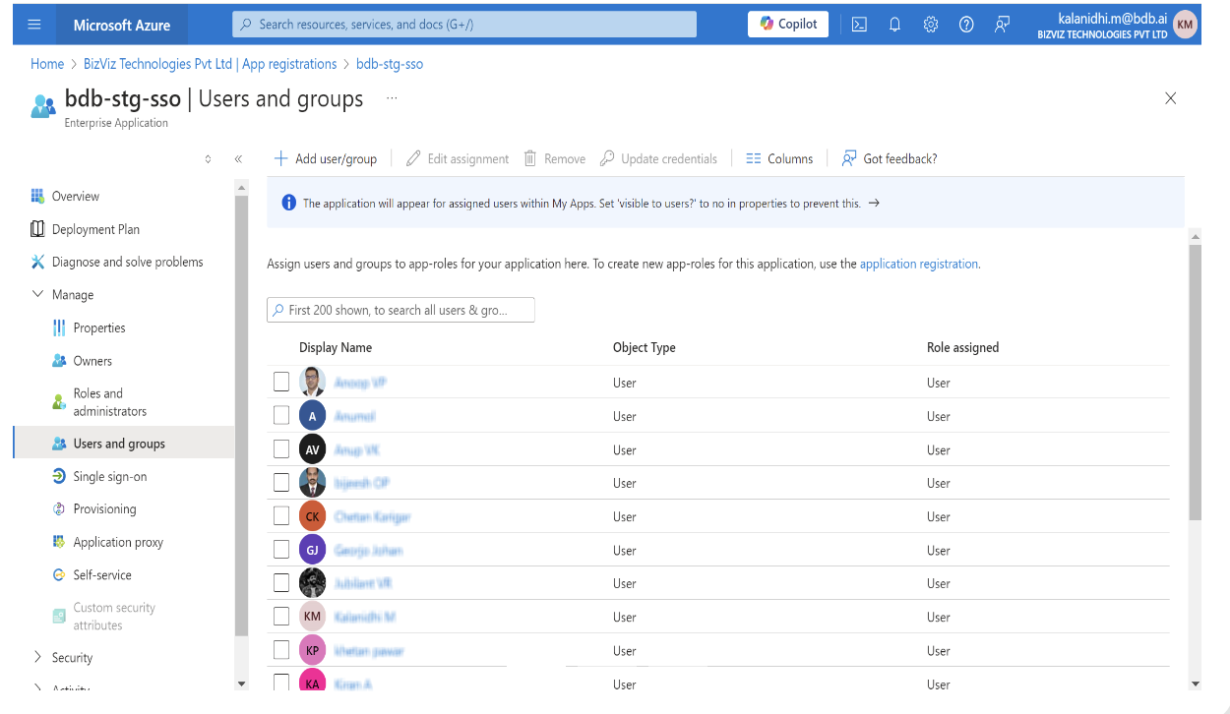Click the Remove trash toolbar item
Image resolution: width=1230 pixels, height=714 pixels.
tap(554, 158)
